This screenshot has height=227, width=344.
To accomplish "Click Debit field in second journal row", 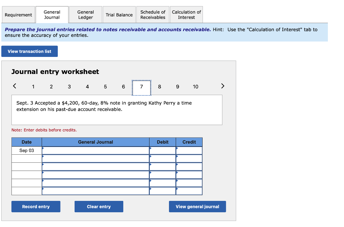I will click(163, 159).
